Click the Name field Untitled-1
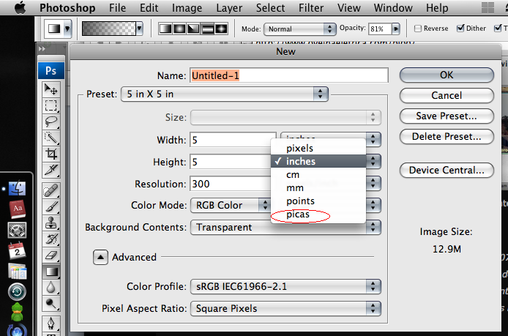Screen dimensions: 508x336 coord(289,75)
